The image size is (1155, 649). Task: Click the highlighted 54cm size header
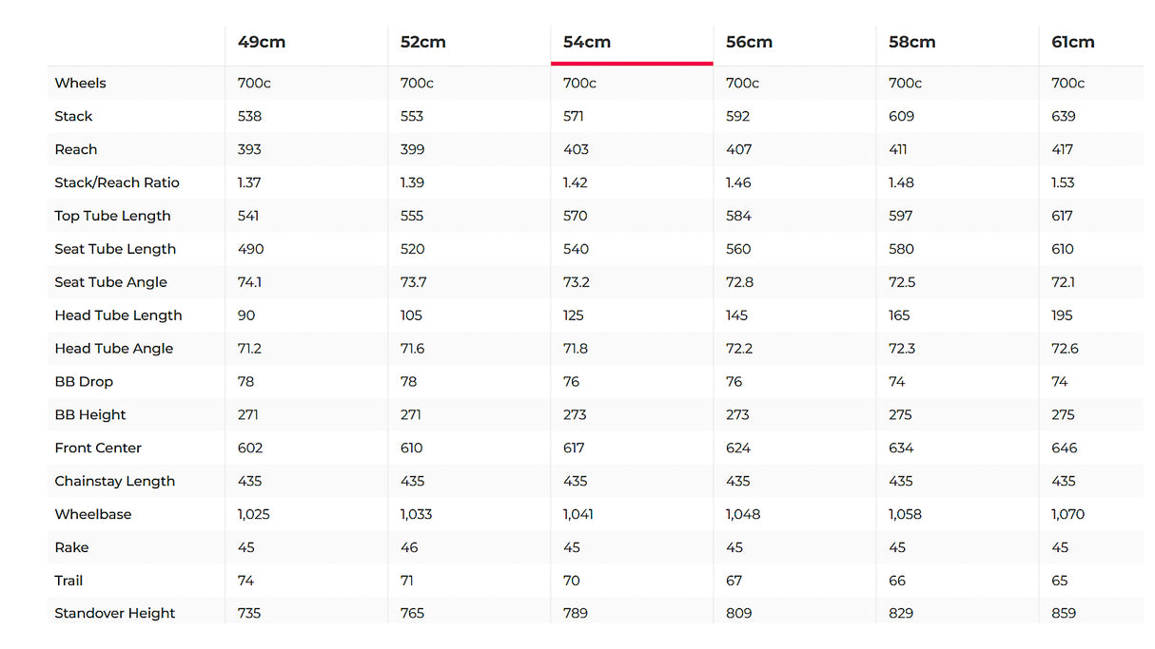tap(587, 42)
